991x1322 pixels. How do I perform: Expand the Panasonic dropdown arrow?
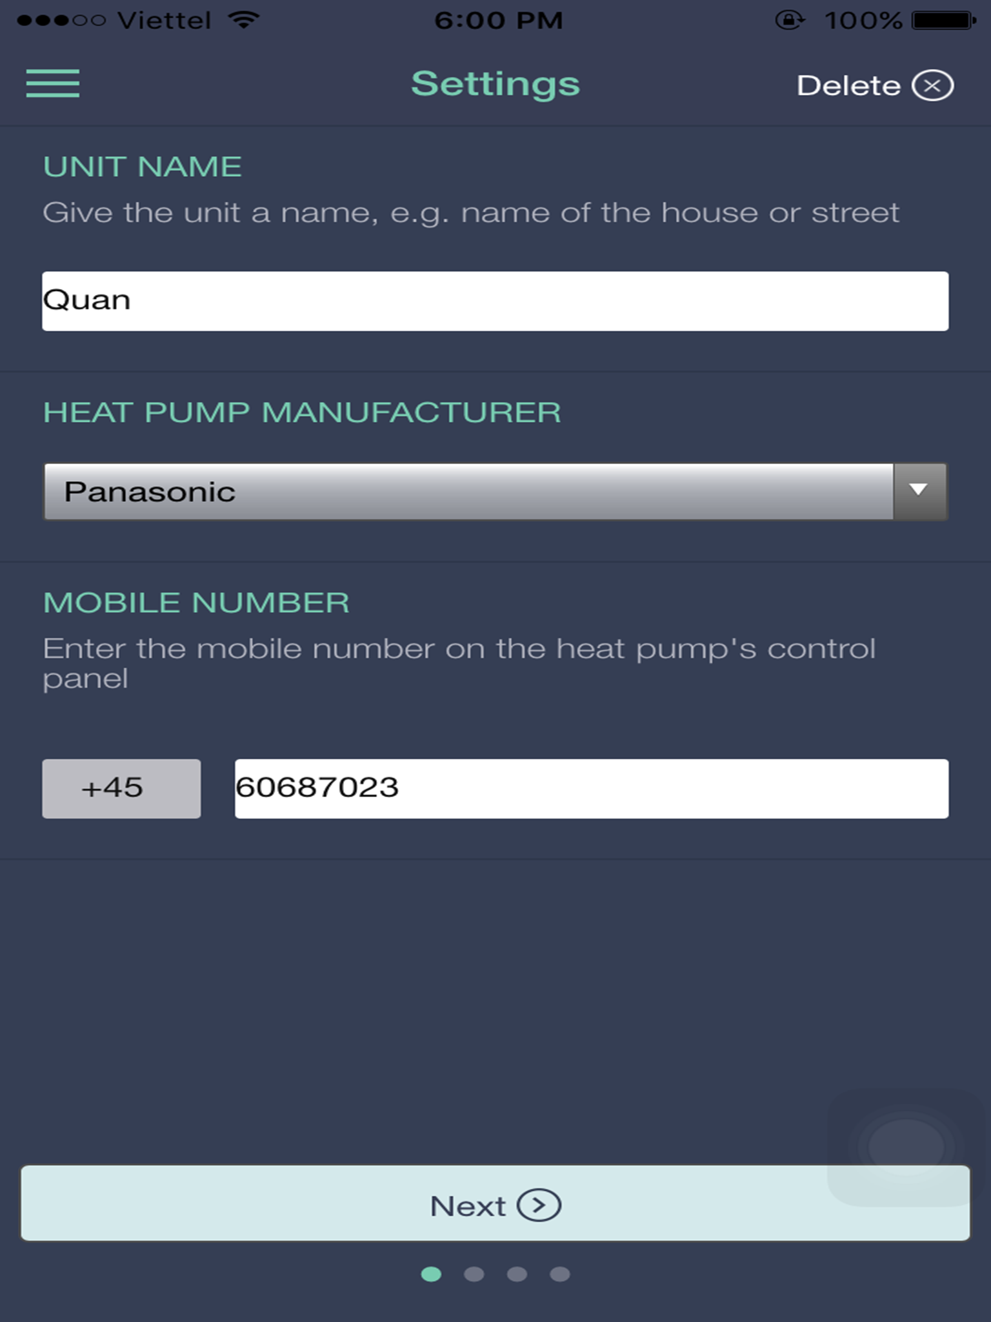[919, 491]
